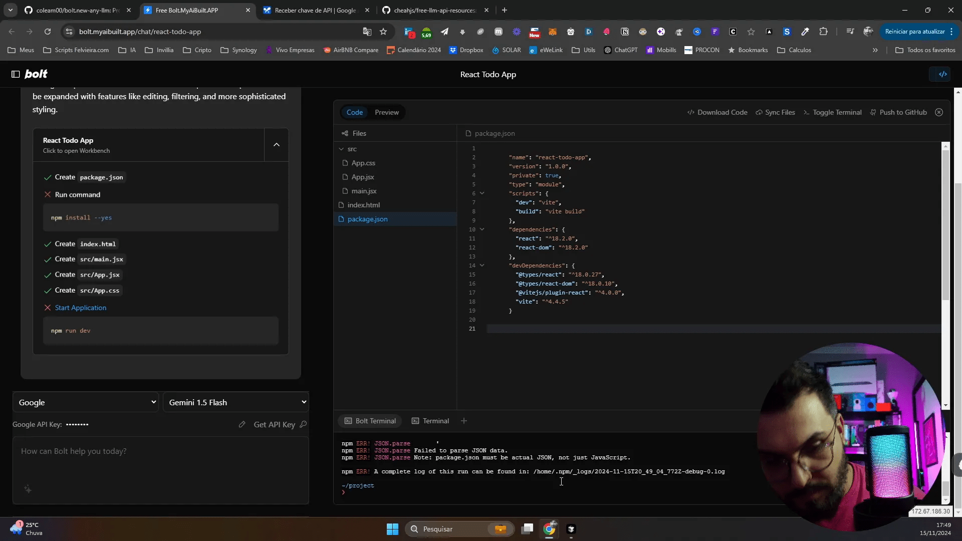Viewport: 962px width, 541px height.
Task: Toggle the Bolt sidebar panel icon
Action: pos(16,74)
